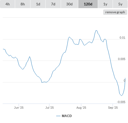
Task: Switch chart to 30d range
Action: [69, 4]
